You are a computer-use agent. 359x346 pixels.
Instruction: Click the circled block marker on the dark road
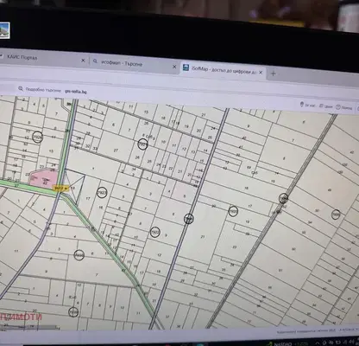(189, 219)
